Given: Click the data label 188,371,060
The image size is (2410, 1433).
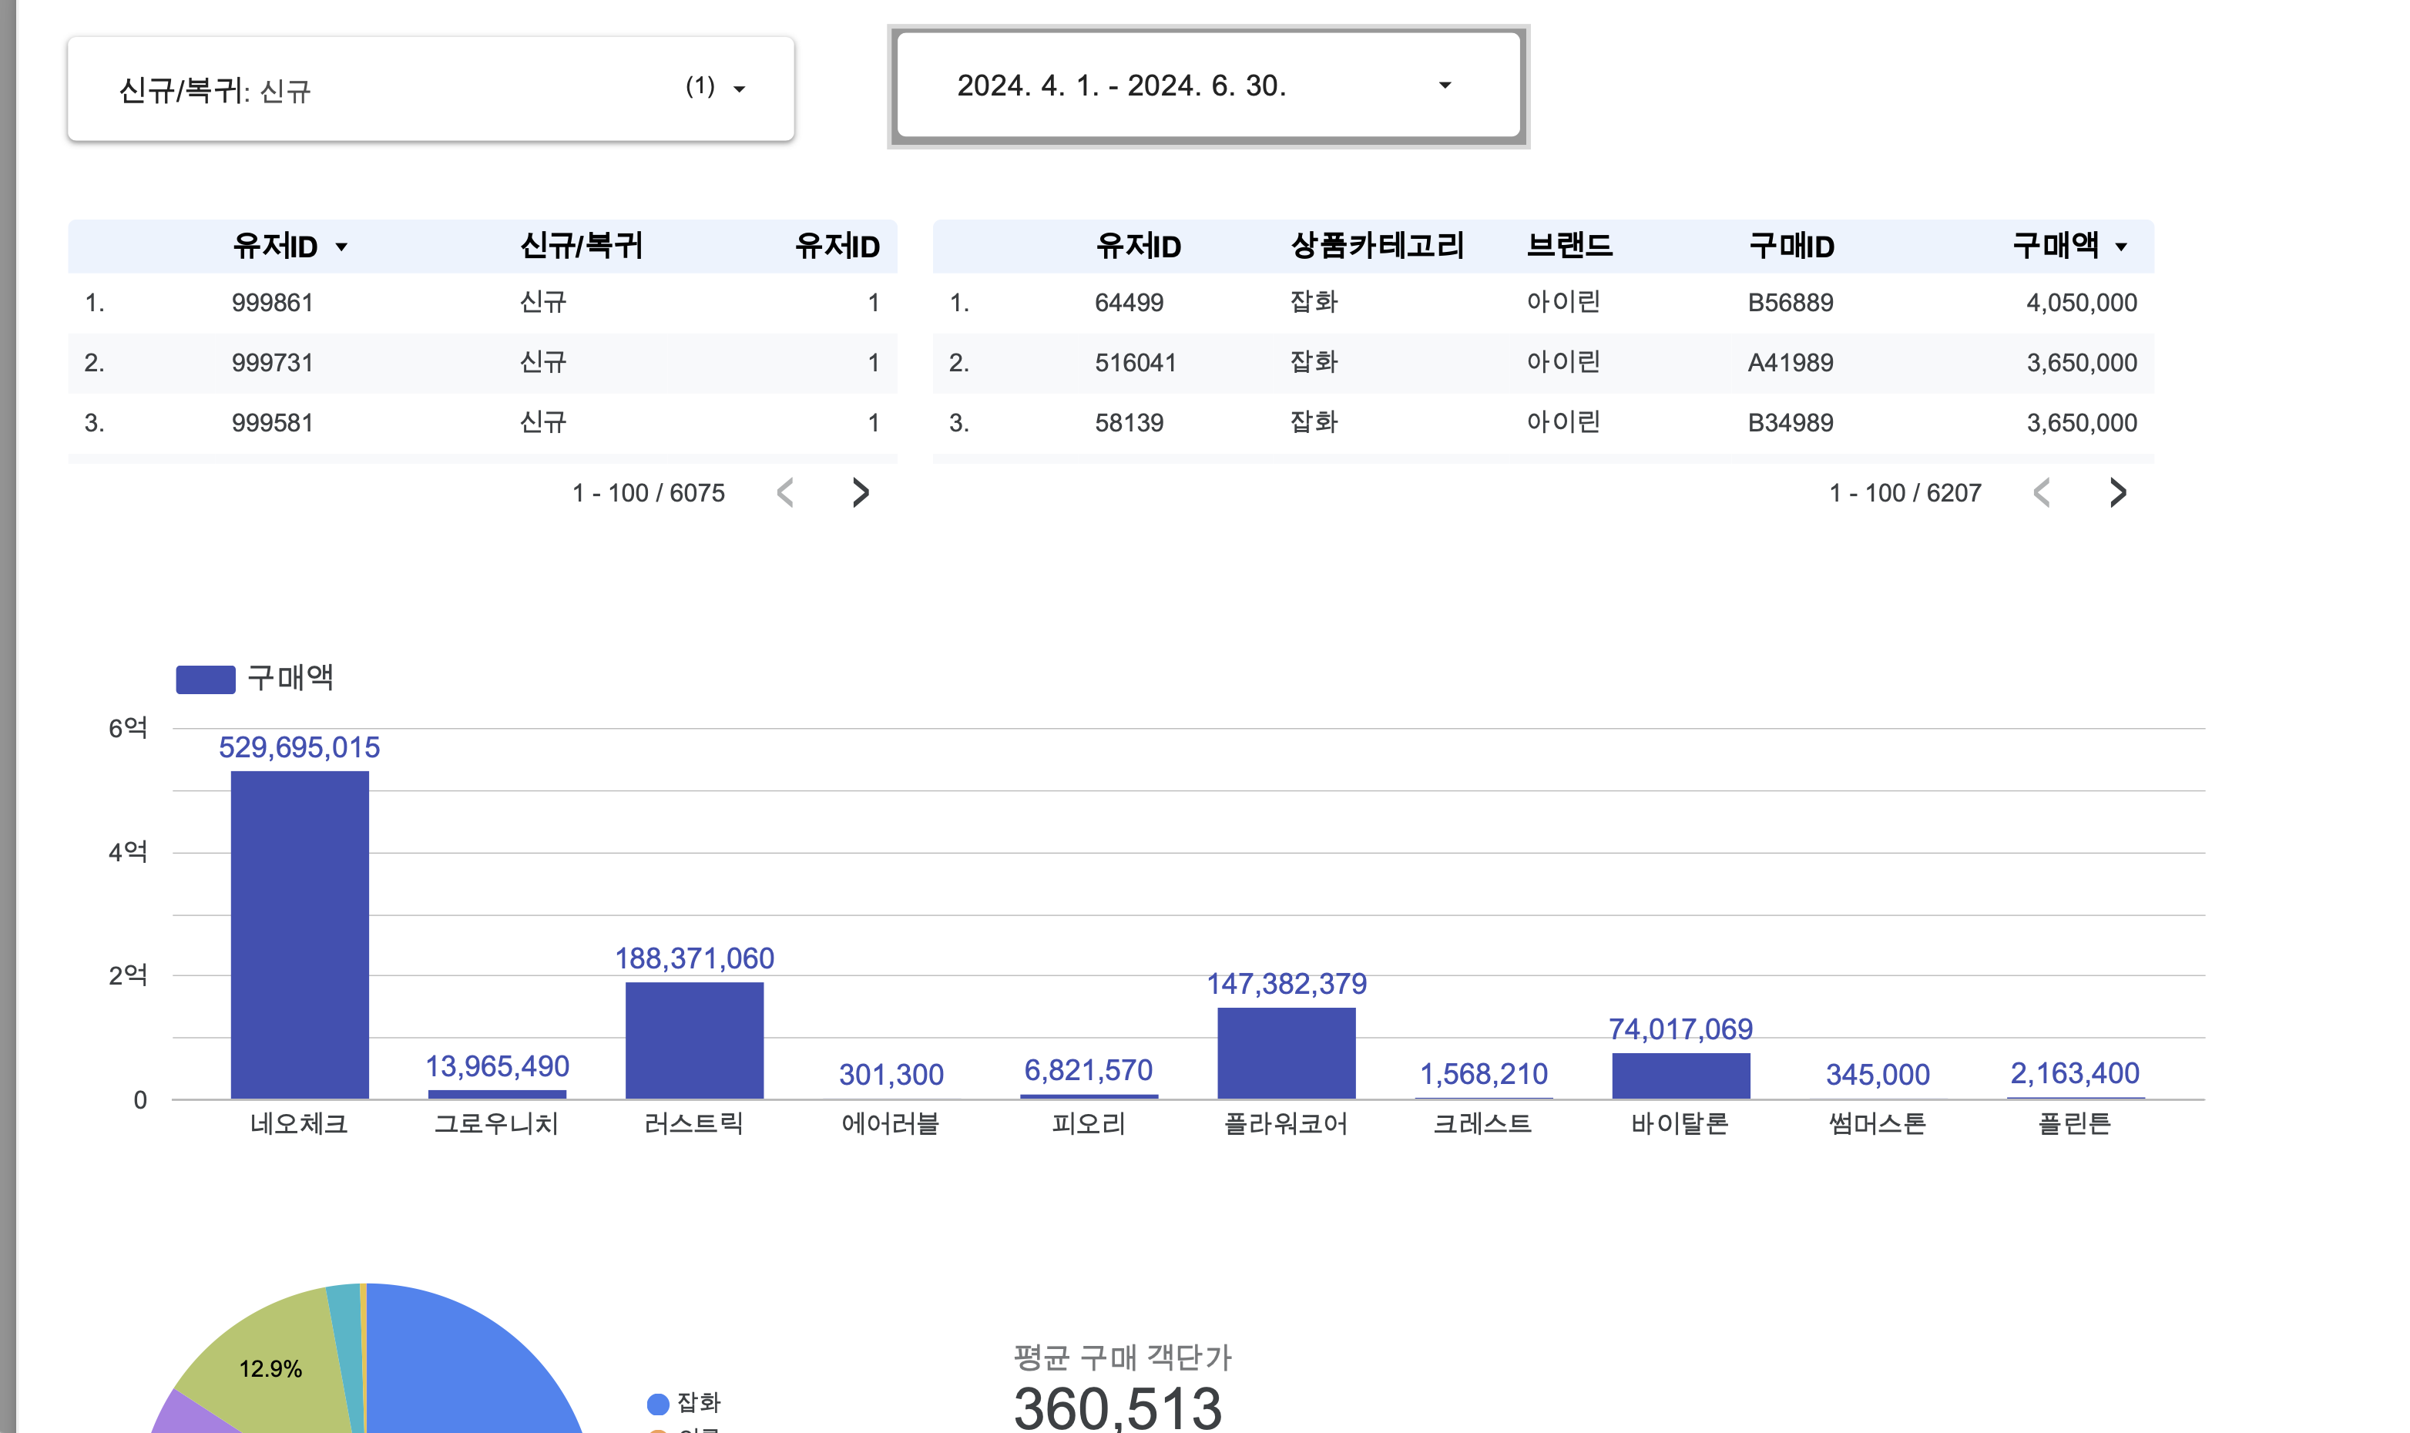Looking at the screenshot, I should 694,959.
